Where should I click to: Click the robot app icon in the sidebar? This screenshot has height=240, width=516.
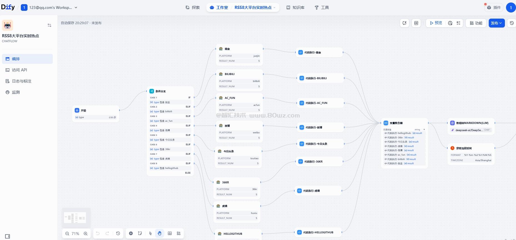click(8, 25)
